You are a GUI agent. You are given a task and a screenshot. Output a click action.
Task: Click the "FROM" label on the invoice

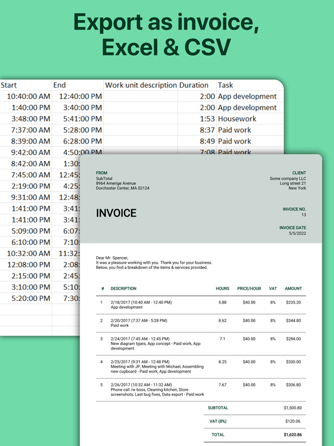[101, 173]
